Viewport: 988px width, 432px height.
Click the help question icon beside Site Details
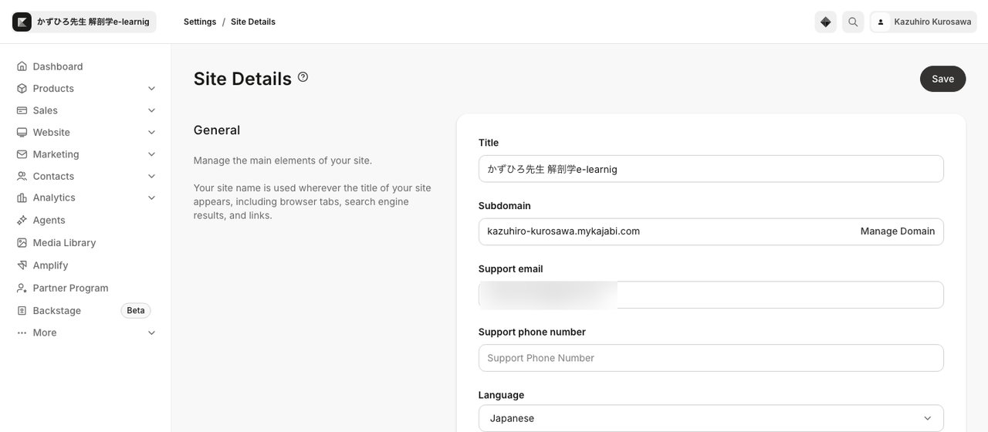(303, 77)
